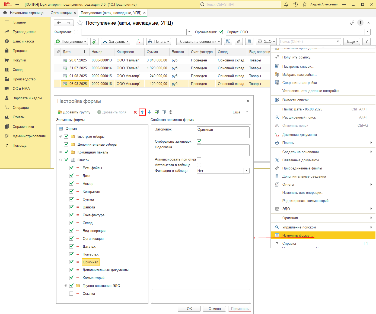Screen dimensions: 376x314
Task: Select Изменить форму menu item
Action: (297, 235)
